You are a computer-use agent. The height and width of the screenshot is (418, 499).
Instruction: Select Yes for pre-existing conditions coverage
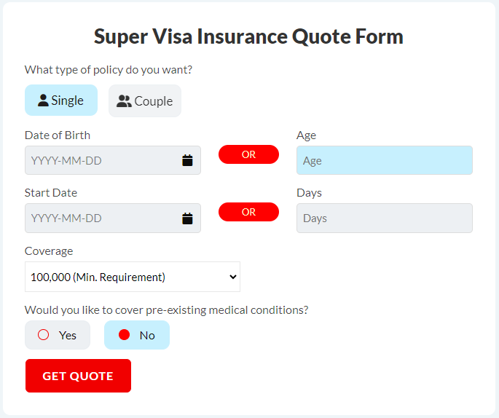coord(58,335)
